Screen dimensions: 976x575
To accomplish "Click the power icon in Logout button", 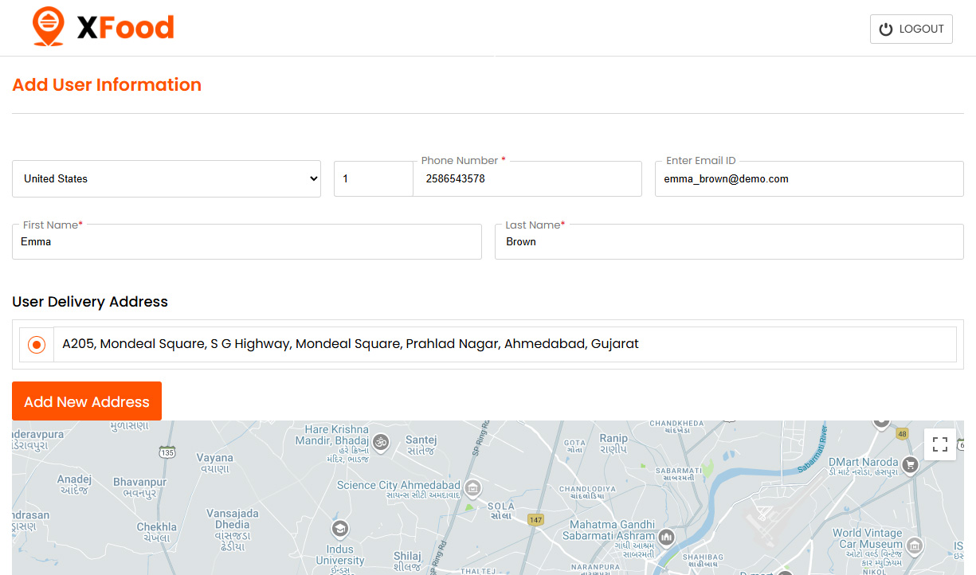I will click(886, 29).
